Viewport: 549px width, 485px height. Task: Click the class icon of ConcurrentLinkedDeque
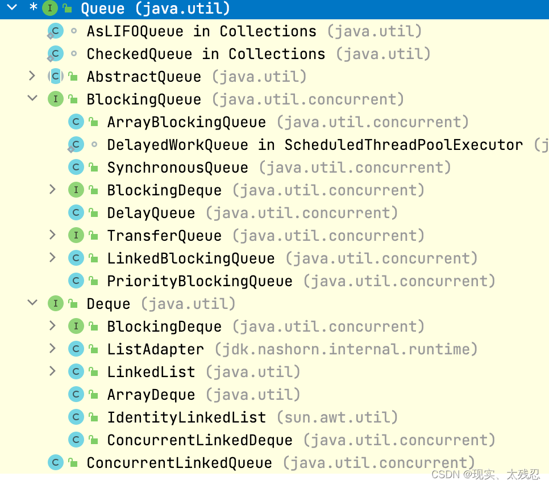76,440
